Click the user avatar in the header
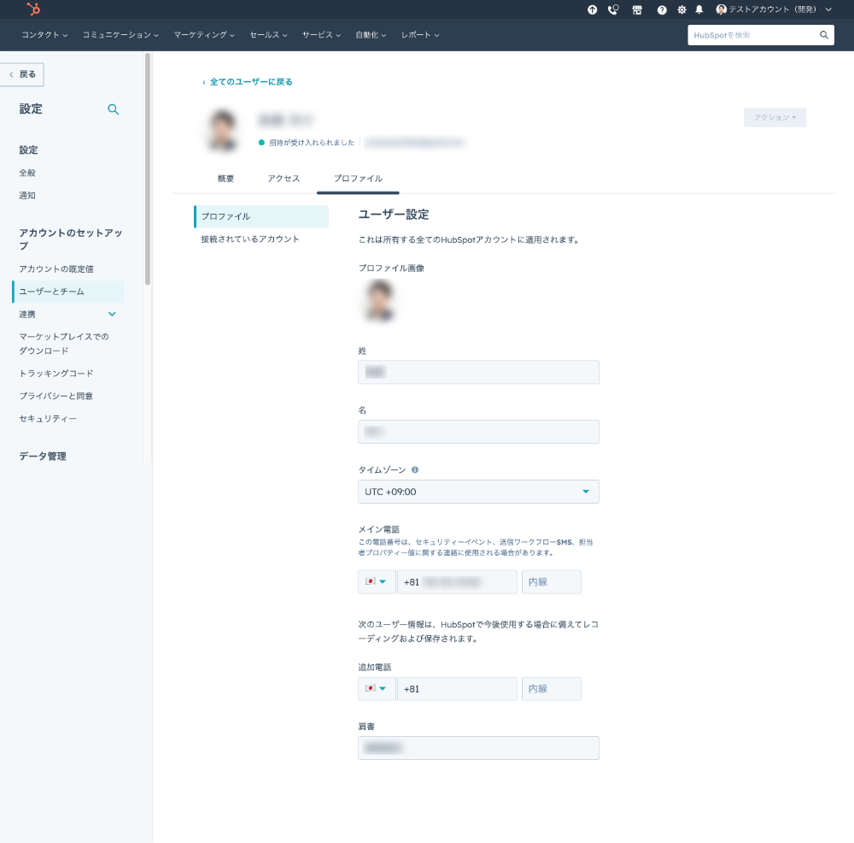 [x=223, y=130]
